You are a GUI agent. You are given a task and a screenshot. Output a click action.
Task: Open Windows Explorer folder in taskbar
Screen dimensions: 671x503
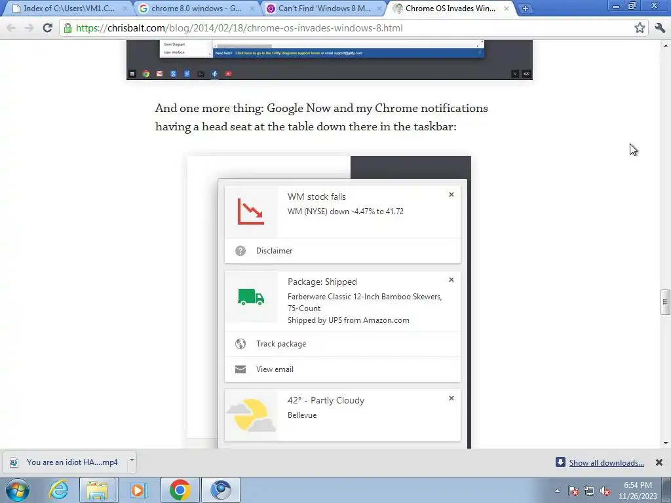pos(97,490)
